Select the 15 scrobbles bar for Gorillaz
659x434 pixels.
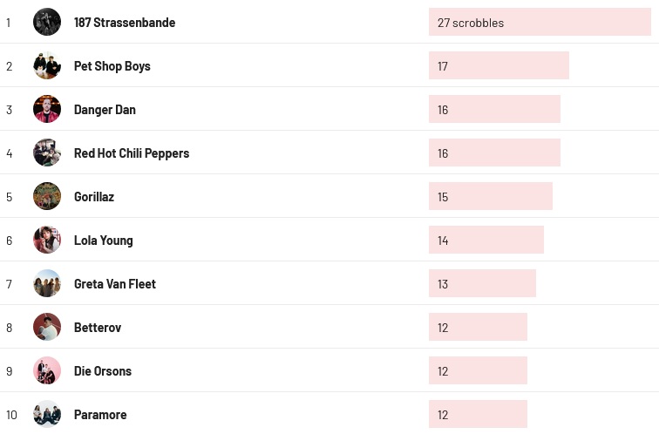(x=490, y=197)
